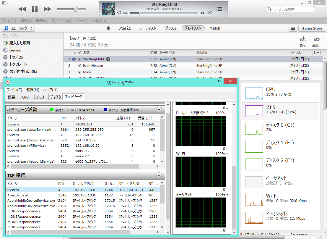The image size is (327, 239).
Task: Uncheck the StarRingChild song checkbox
Action: point(79,59)
